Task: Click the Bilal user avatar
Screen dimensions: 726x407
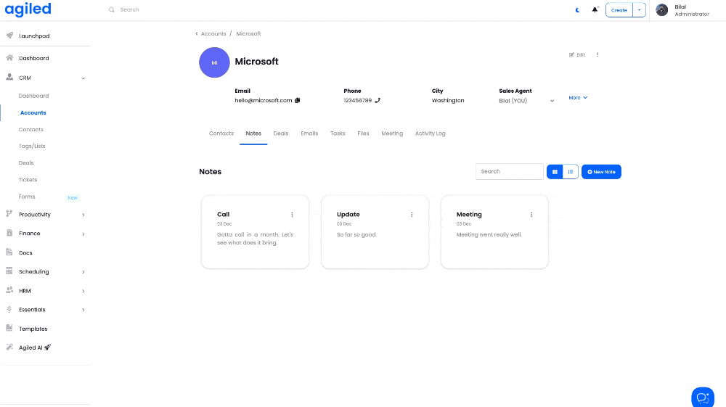Action: [662, 10]
